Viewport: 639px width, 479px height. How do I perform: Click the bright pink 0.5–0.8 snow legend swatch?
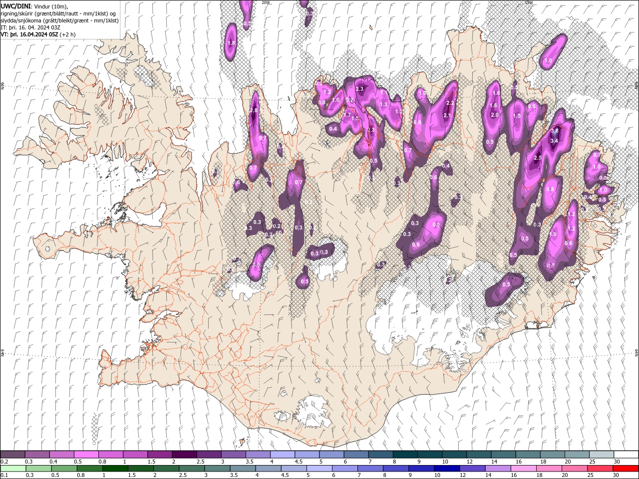(x=86, y=455)
